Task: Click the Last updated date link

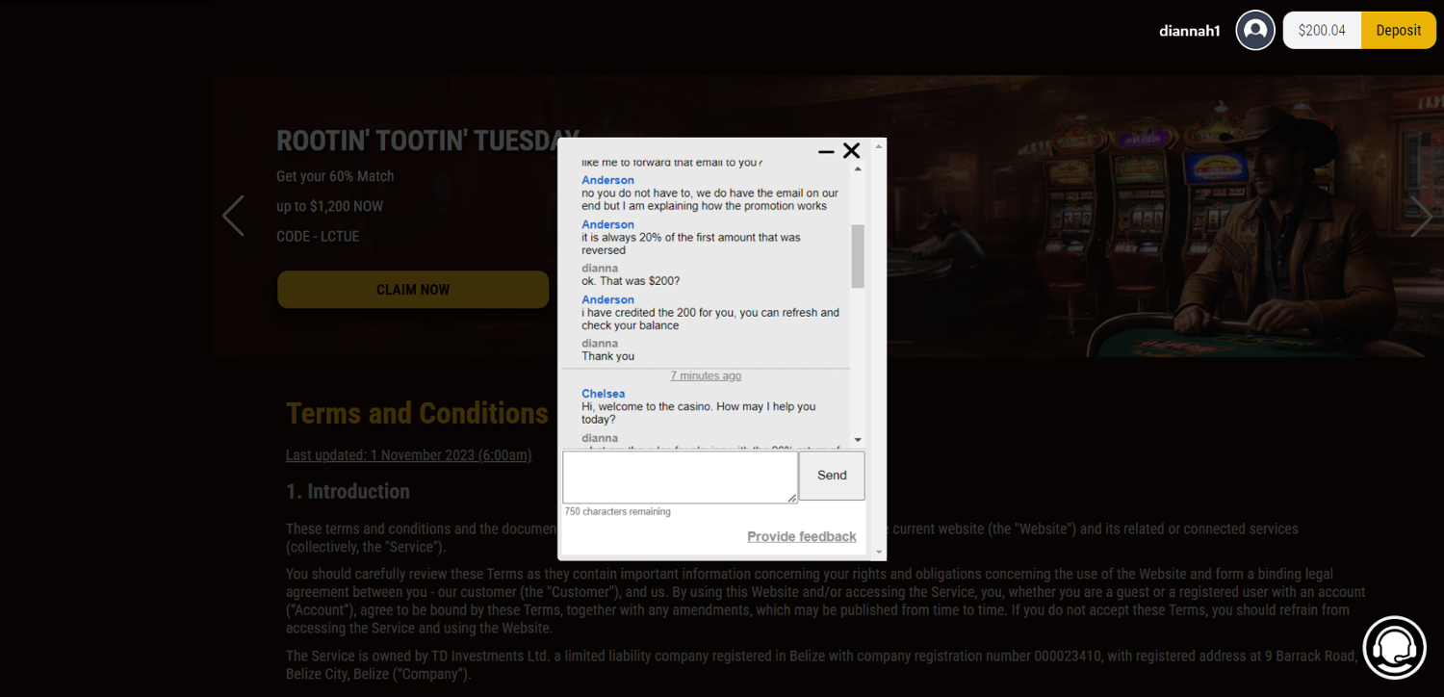Action: tap(408, 455)
